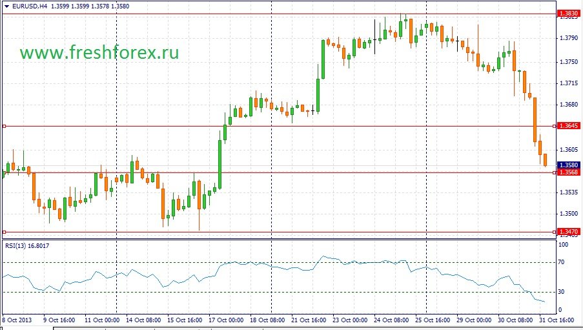
Task: Select the 8 Oct 2013 date label
Action: point(17,320)
